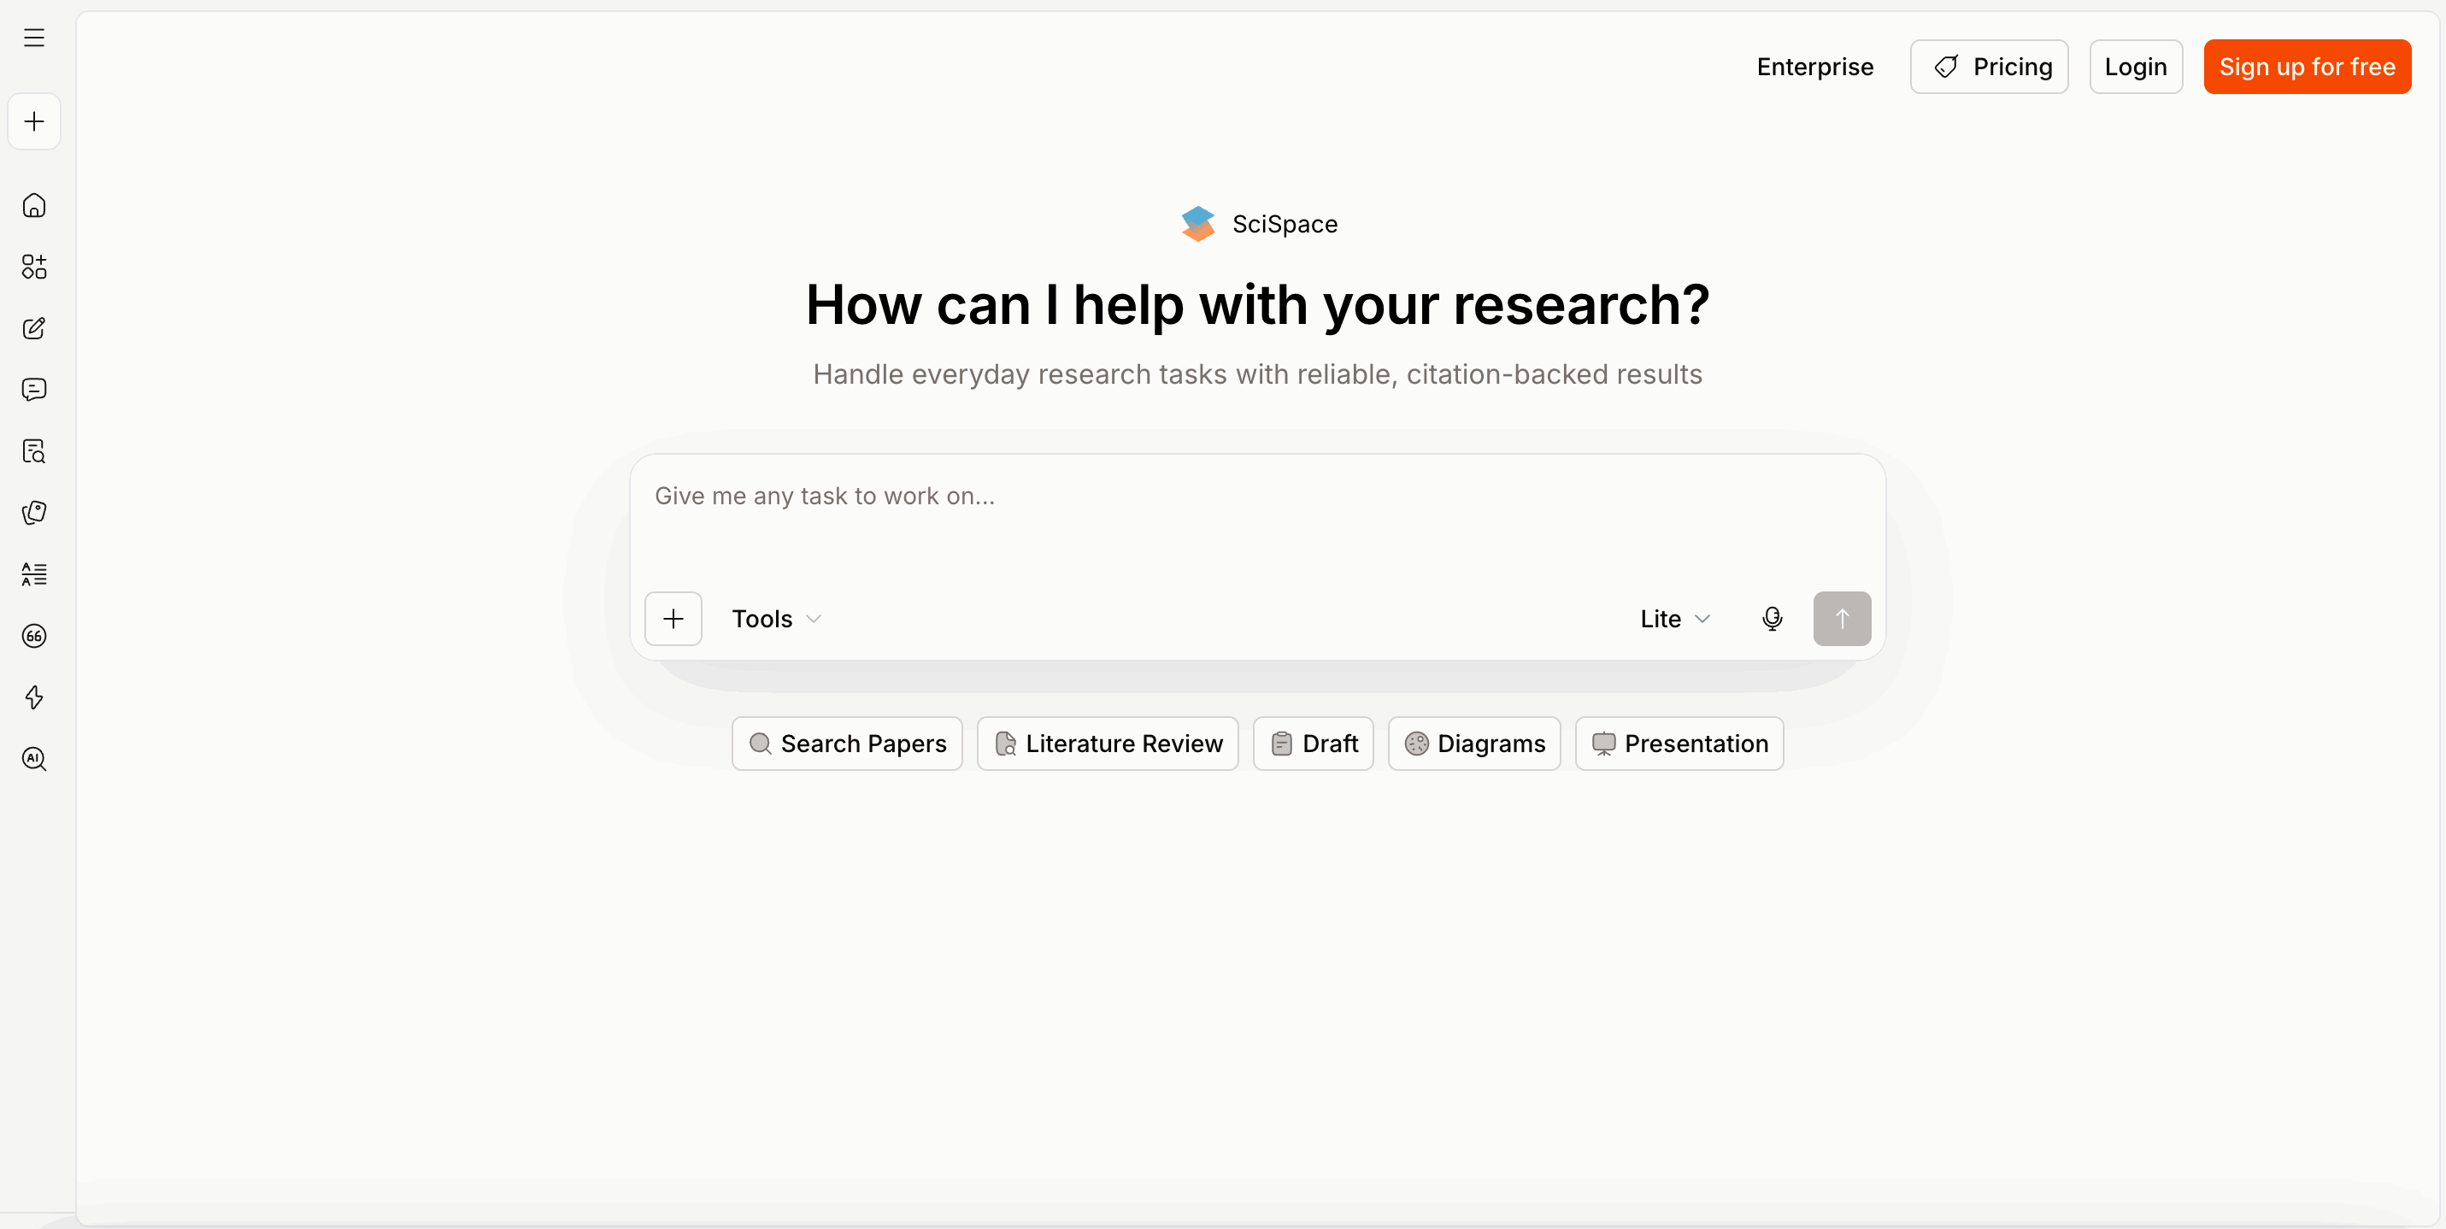Click the new chat plus icon in sidebar

click(34, 121)
